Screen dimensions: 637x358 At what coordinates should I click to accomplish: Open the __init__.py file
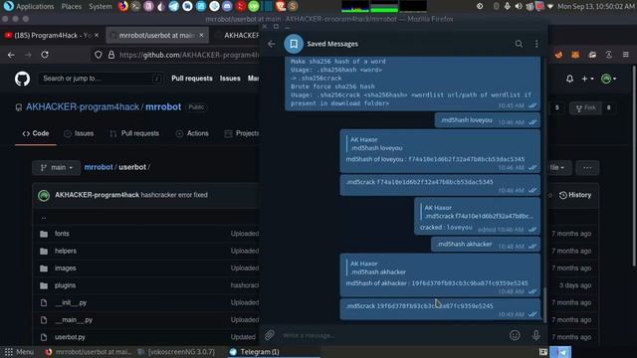(71, 302)
